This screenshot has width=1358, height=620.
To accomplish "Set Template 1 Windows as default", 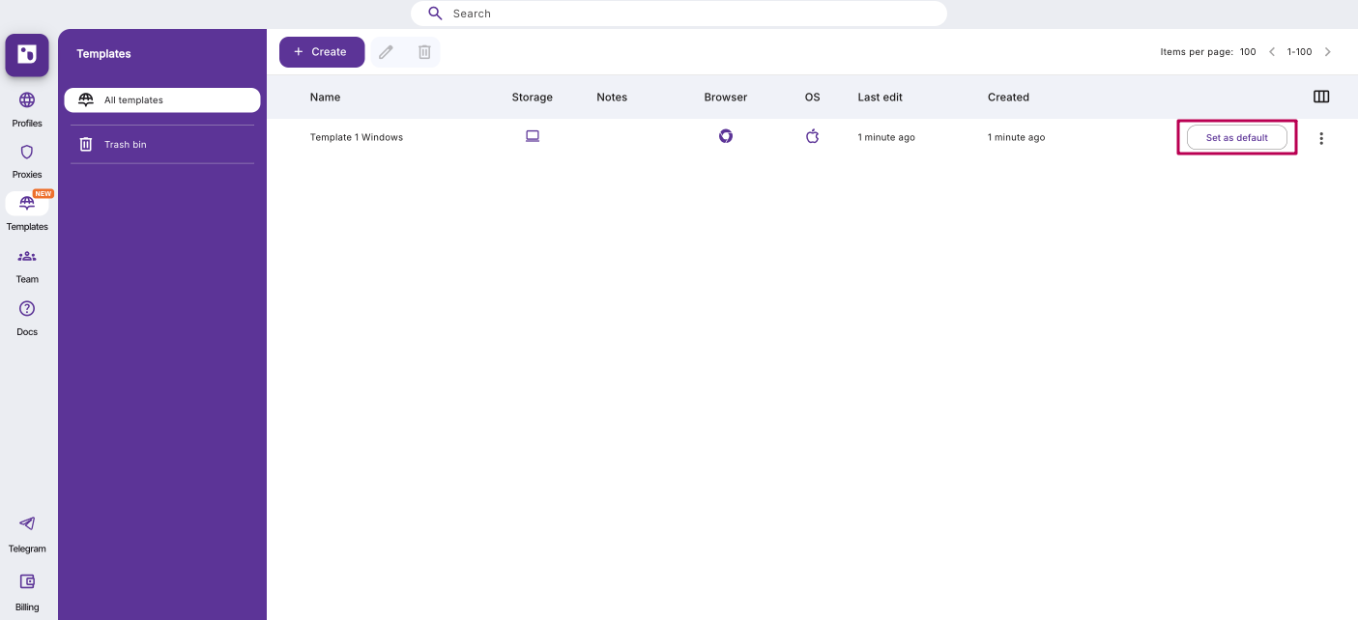I will click(1237, 137).
